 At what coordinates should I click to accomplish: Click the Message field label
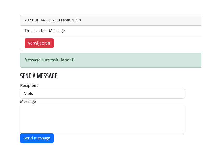[28, 102]
